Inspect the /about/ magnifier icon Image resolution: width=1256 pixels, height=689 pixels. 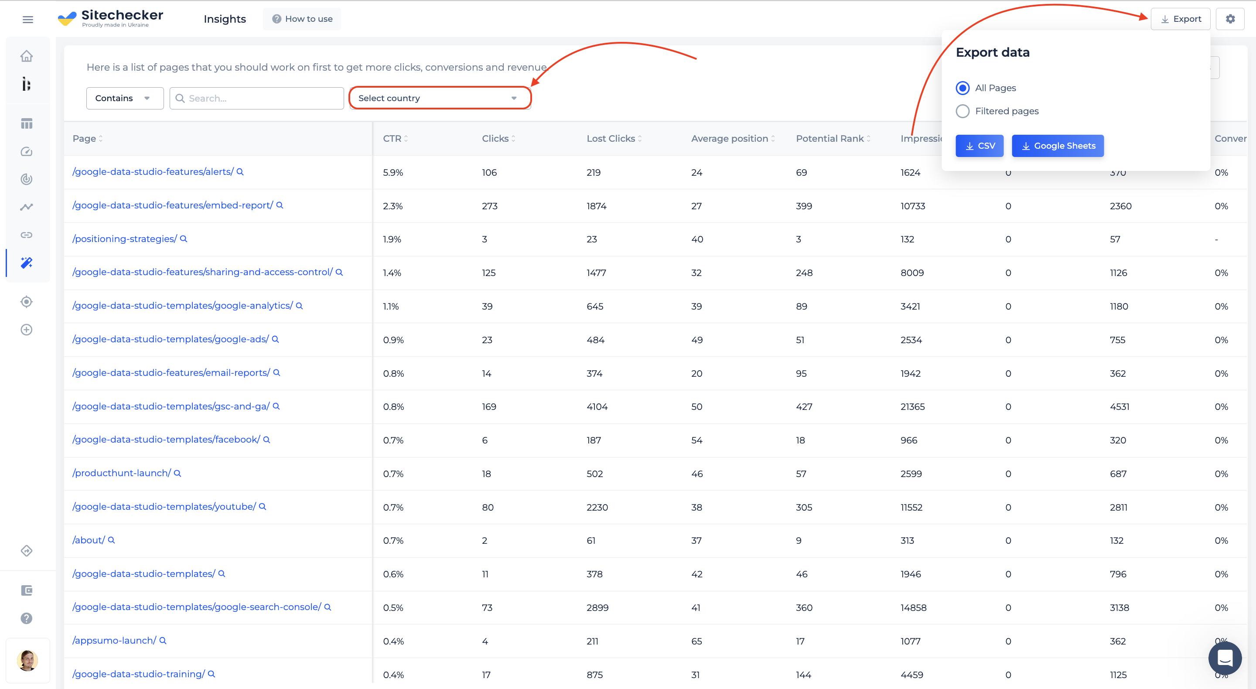tap(111, 540)
